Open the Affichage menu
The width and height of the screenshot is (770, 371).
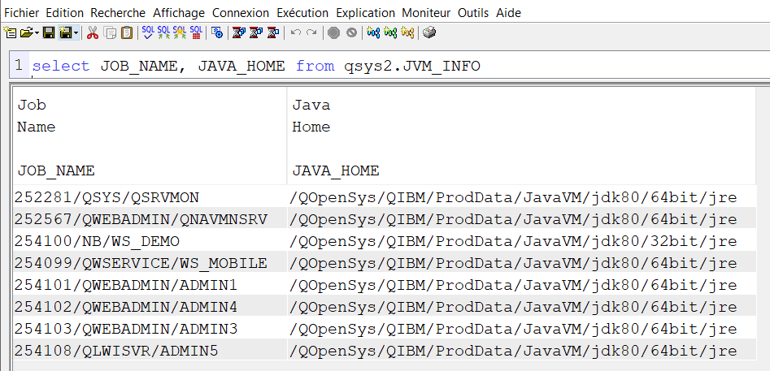coord(179,13)
